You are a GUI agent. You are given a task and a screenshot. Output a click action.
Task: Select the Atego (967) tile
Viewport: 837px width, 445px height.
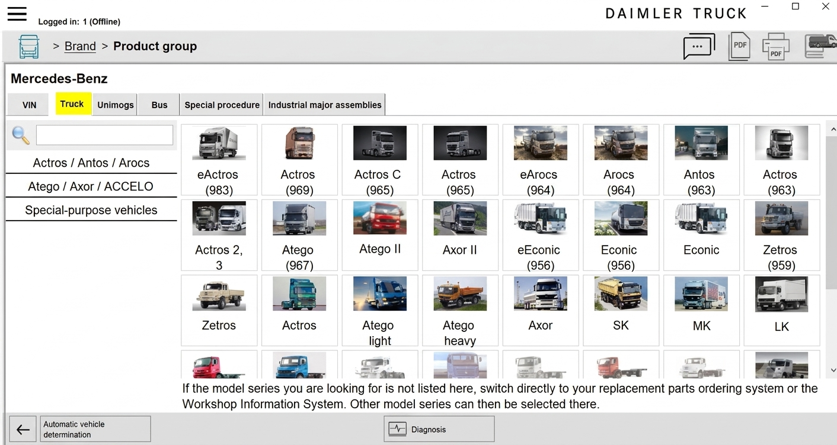(299, 235)
